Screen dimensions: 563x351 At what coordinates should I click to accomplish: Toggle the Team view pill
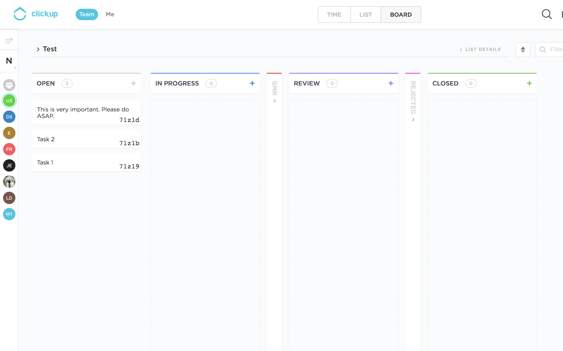[x=87, y=14]
